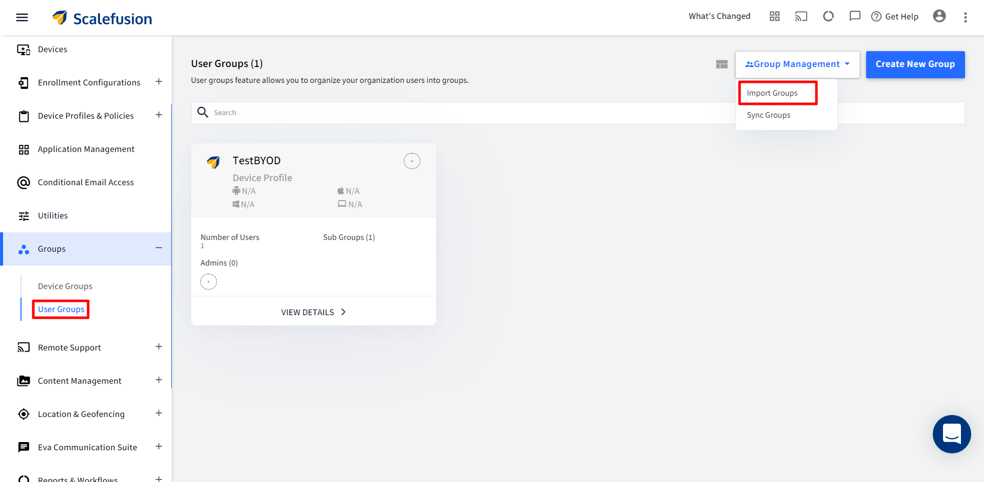Click the Devices sidebar icon
Screen dimensions: 984x482
(24, 50)
